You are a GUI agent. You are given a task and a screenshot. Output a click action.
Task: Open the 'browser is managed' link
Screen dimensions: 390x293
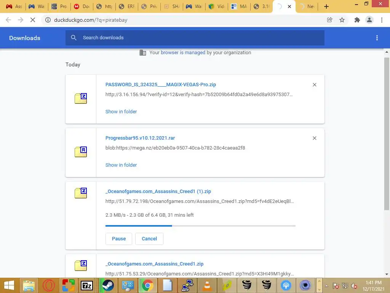click(183, 53)
